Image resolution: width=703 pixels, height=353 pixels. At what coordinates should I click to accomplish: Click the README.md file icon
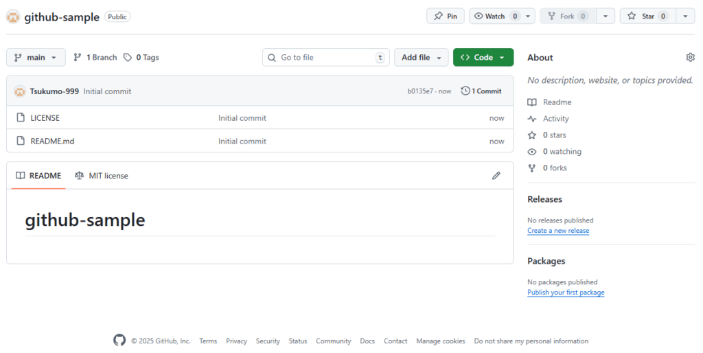click(x=21, y=141)
